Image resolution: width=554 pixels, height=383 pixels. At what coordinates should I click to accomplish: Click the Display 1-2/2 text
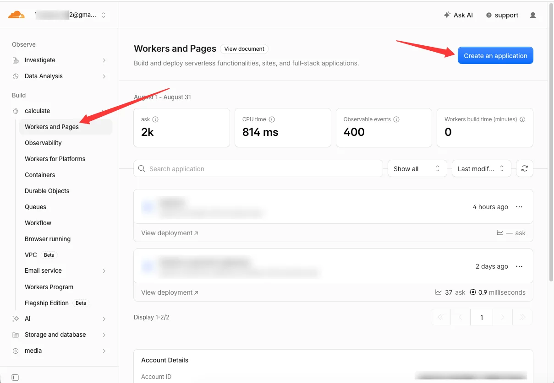coord(152,317)
